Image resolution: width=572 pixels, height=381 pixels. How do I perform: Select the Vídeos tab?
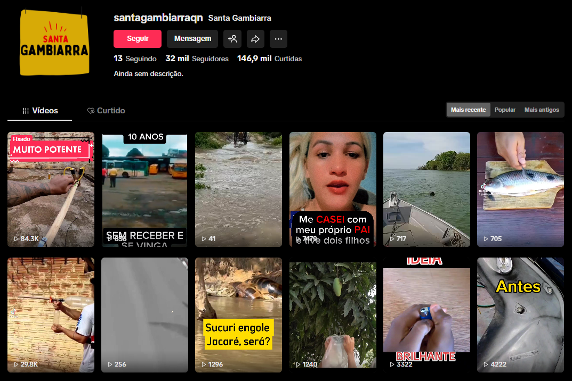click(x=40, y=111)
